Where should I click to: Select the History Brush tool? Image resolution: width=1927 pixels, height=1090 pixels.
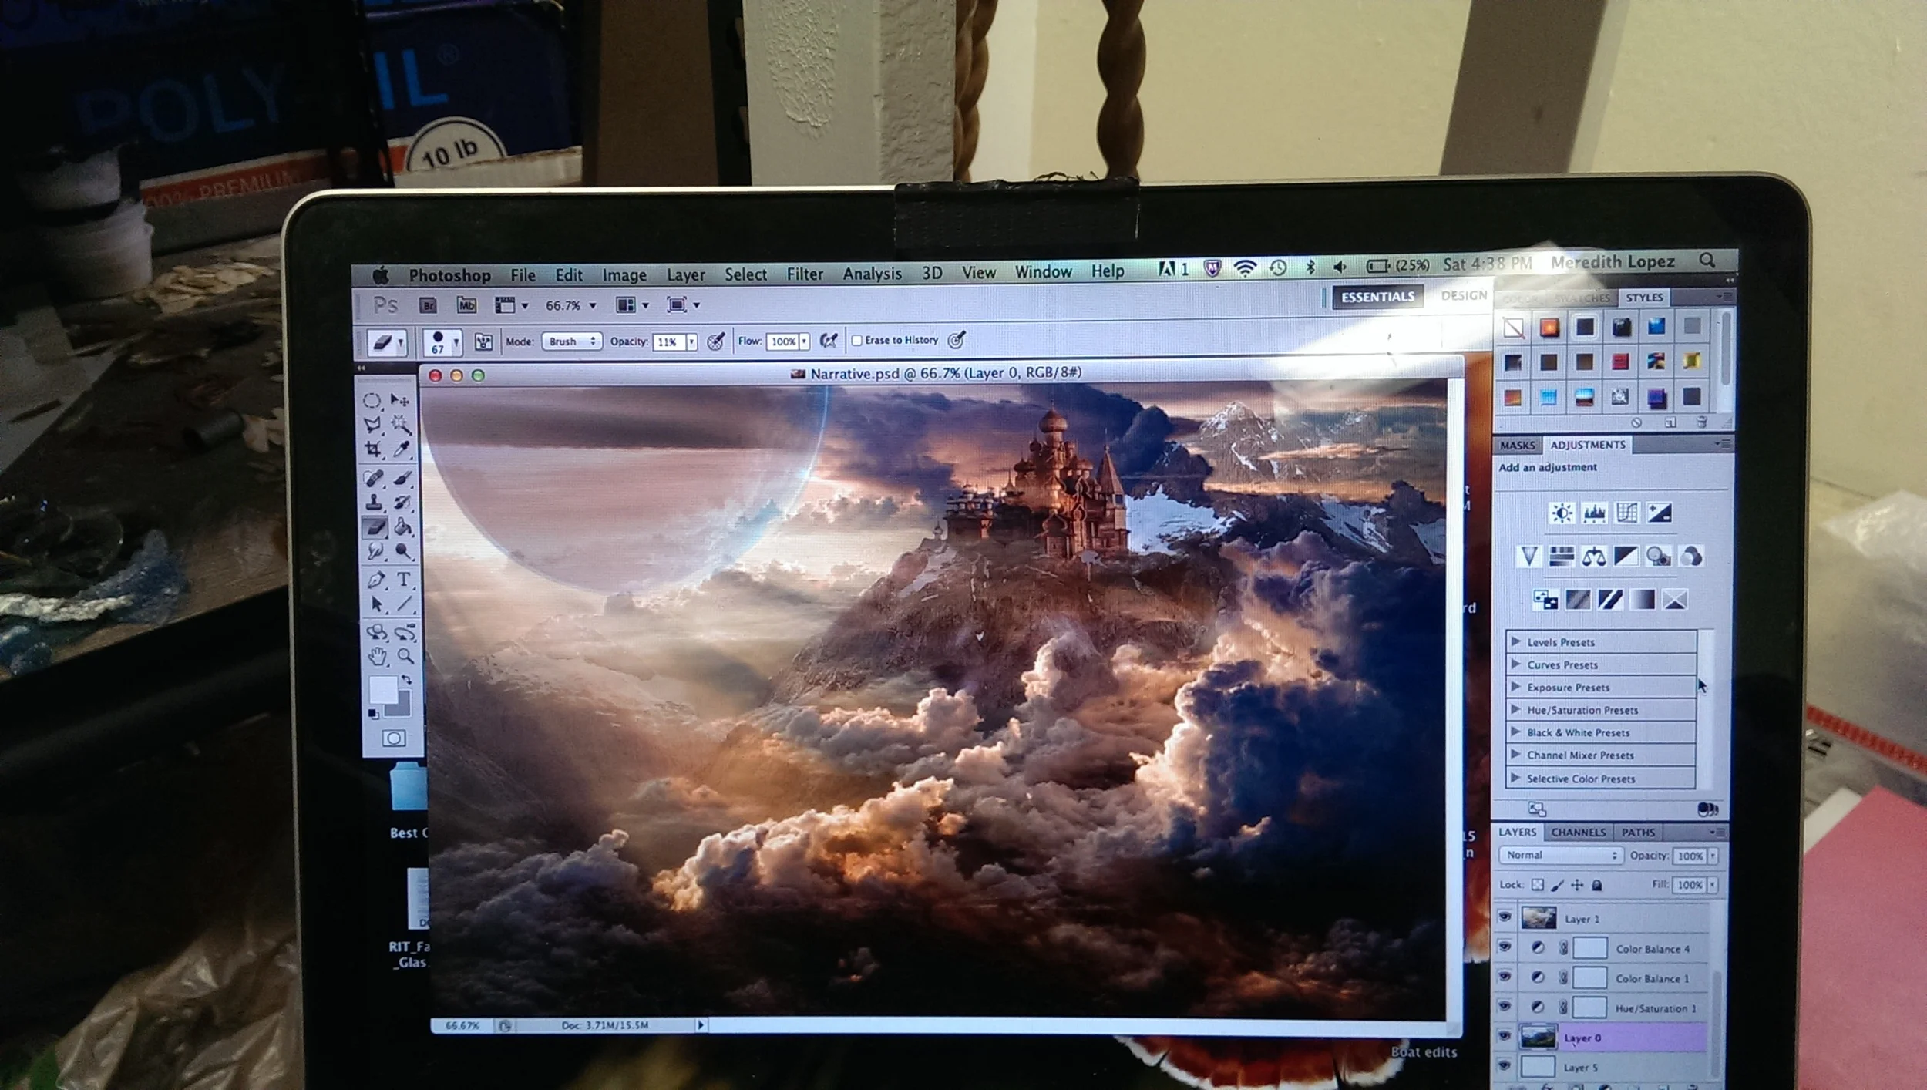[402, 503]
